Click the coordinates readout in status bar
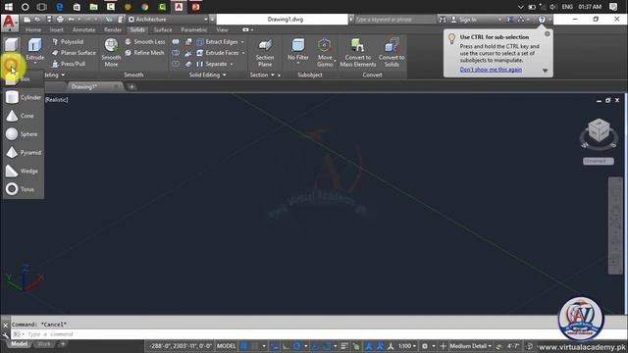 tap(181, 346)
